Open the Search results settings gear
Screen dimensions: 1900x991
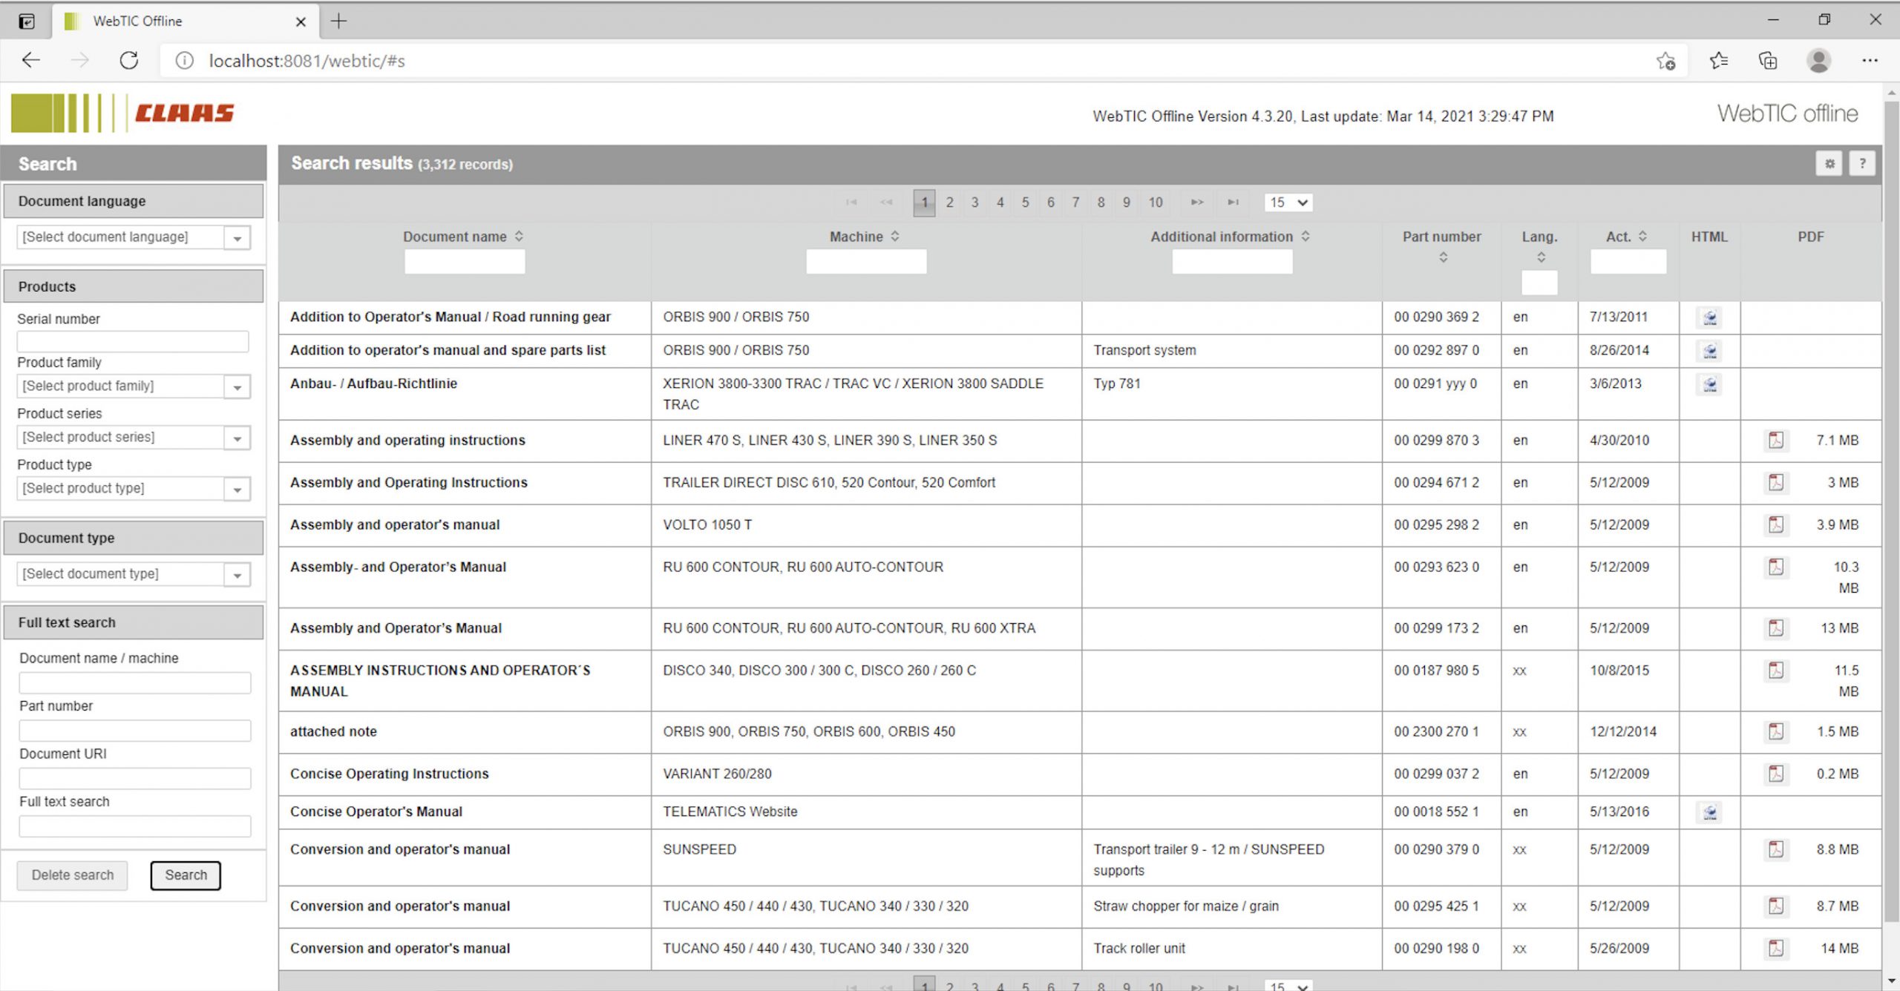[x=1829, y=163]
